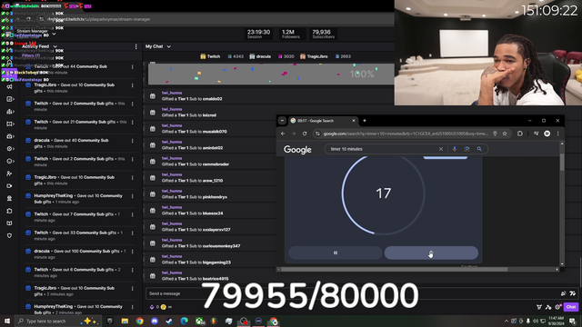Open the Chrome profile avatar
The width and height of the screenshot is (582, 327).
[547, 134]
